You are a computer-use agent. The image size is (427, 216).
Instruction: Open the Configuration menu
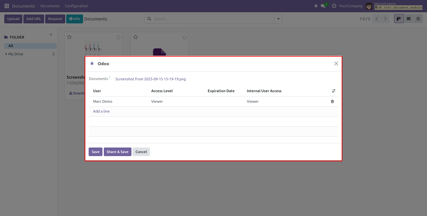tap(76, 6)
